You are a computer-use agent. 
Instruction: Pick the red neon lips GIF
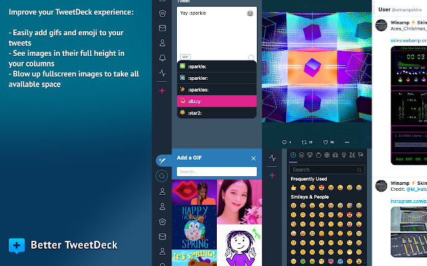[194, 192]
